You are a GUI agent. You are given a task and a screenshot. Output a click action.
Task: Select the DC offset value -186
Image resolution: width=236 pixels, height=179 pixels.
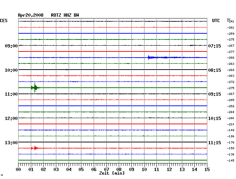click(231, 136)
